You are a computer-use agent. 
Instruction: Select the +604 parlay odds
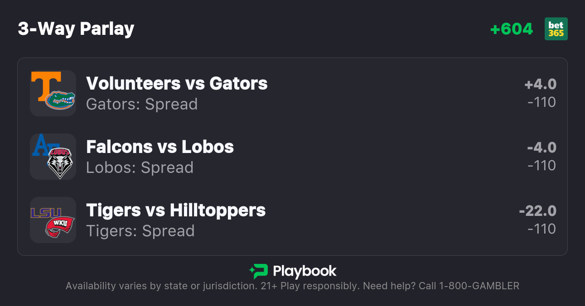click(x=511, y=29)
